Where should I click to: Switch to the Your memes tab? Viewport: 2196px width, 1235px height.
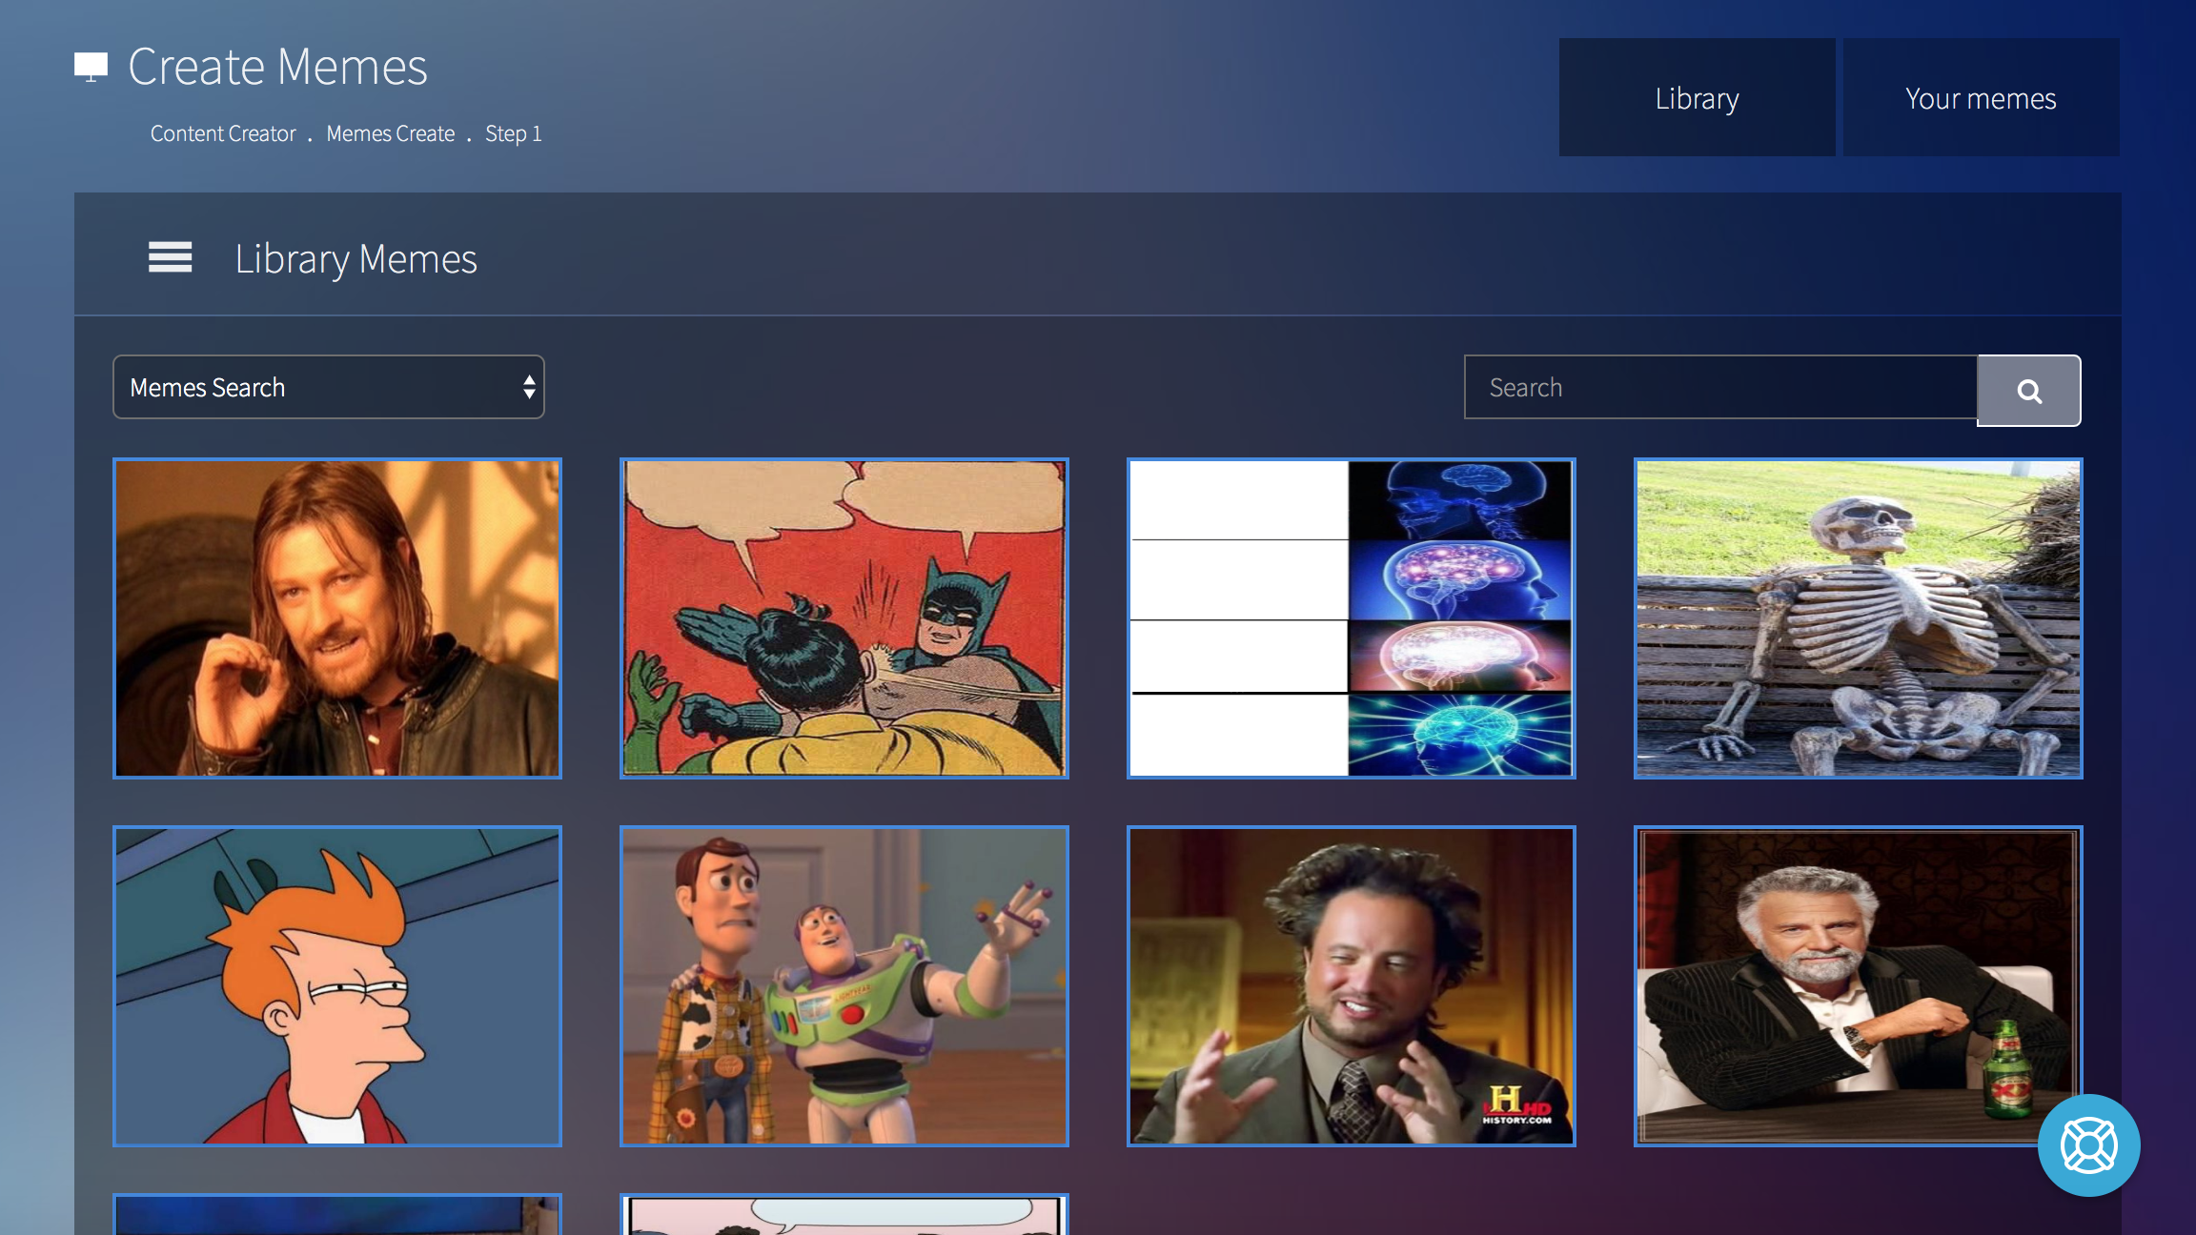[1981, 97]
